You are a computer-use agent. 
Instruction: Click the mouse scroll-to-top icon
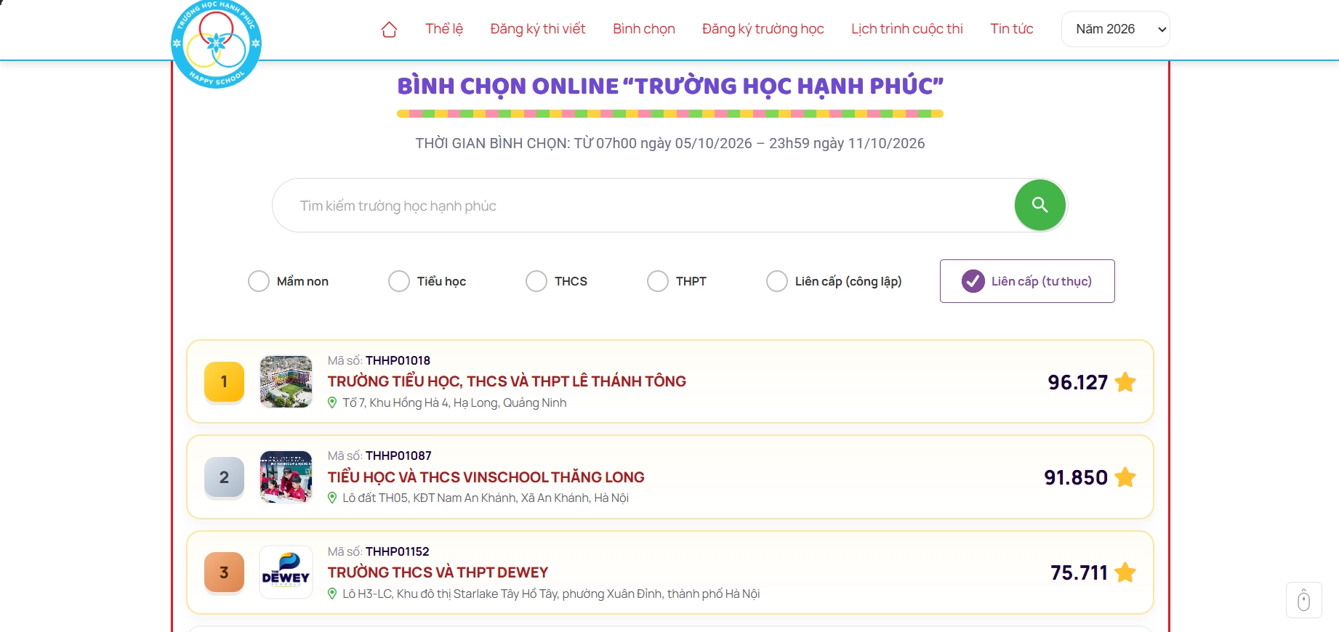1303,600
